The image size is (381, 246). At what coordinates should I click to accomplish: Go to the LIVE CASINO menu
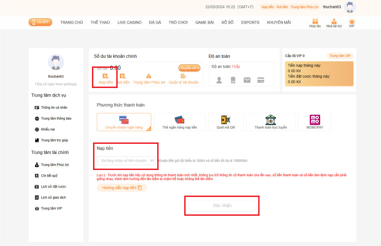129,22
